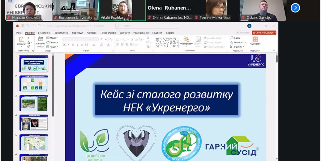Viewport: 321px width, 161px height.
Task: Expand the Замінити dropdown arrow
Action: point(245,42)
